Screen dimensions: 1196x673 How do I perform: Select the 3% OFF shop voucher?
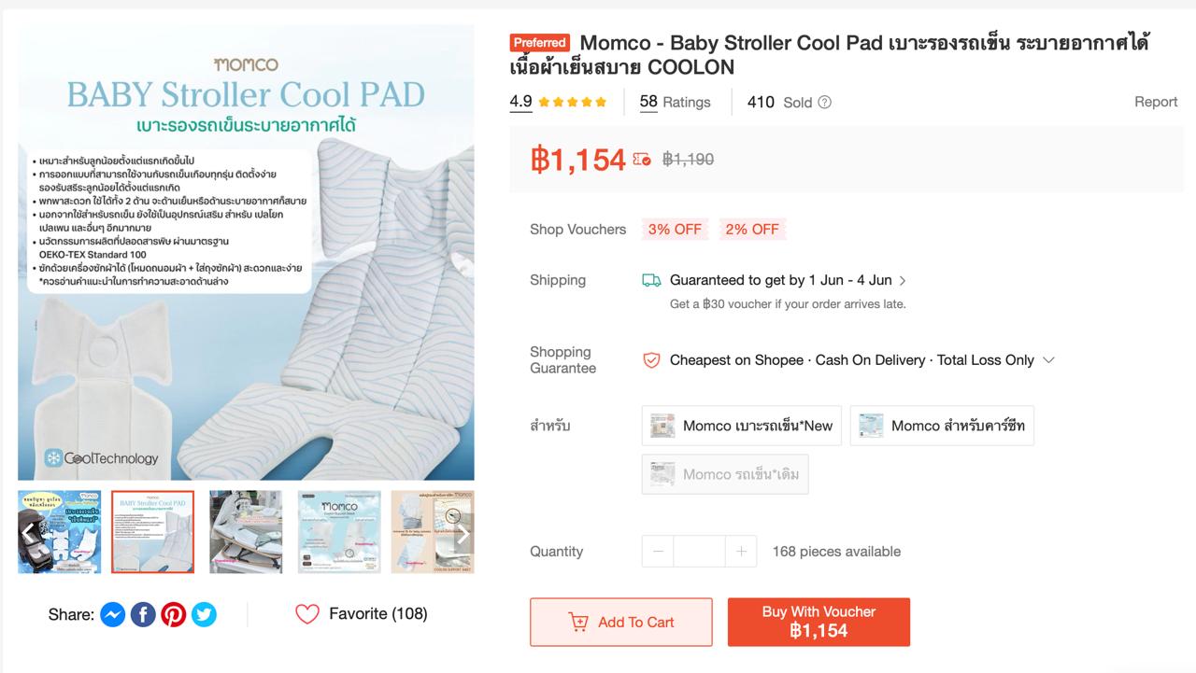click(675, 230)
